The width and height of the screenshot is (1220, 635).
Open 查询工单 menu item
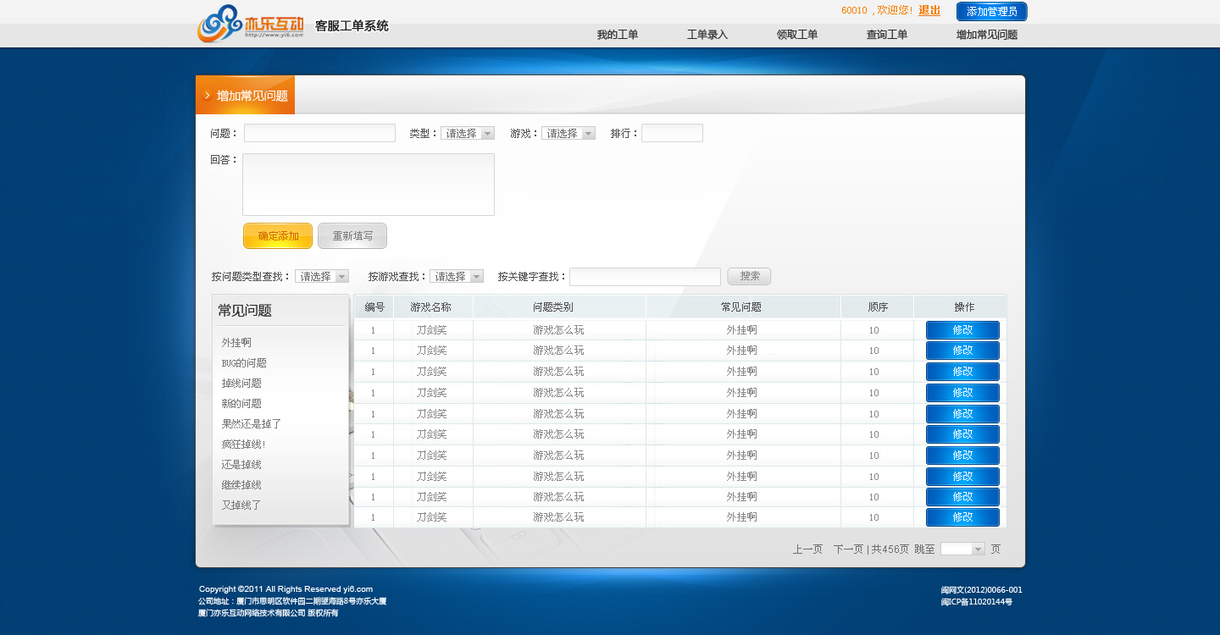point(887,35)
